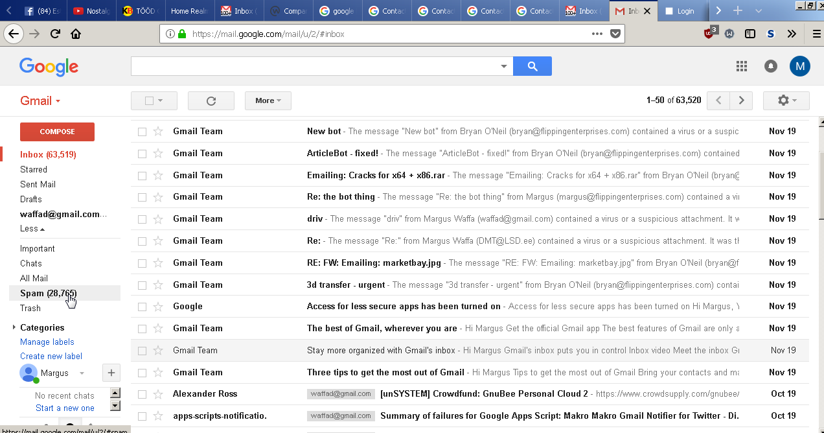Click the "Manage labels" link
Image resolution: width=824 pixels, height=433 pixels.
pyautogui.click(x=47, y=342)
